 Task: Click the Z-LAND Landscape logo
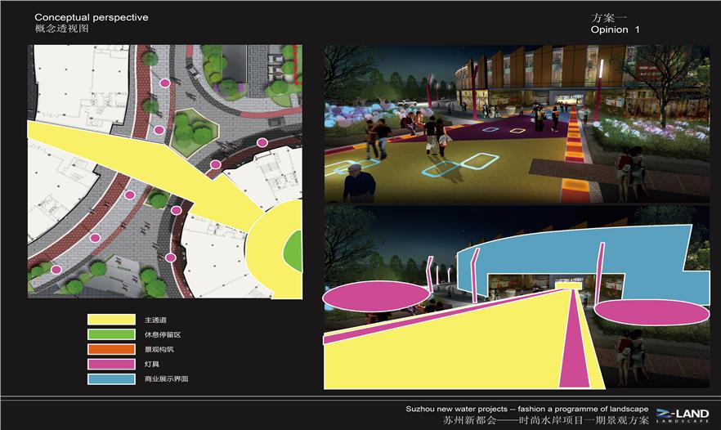click(682, 414)
